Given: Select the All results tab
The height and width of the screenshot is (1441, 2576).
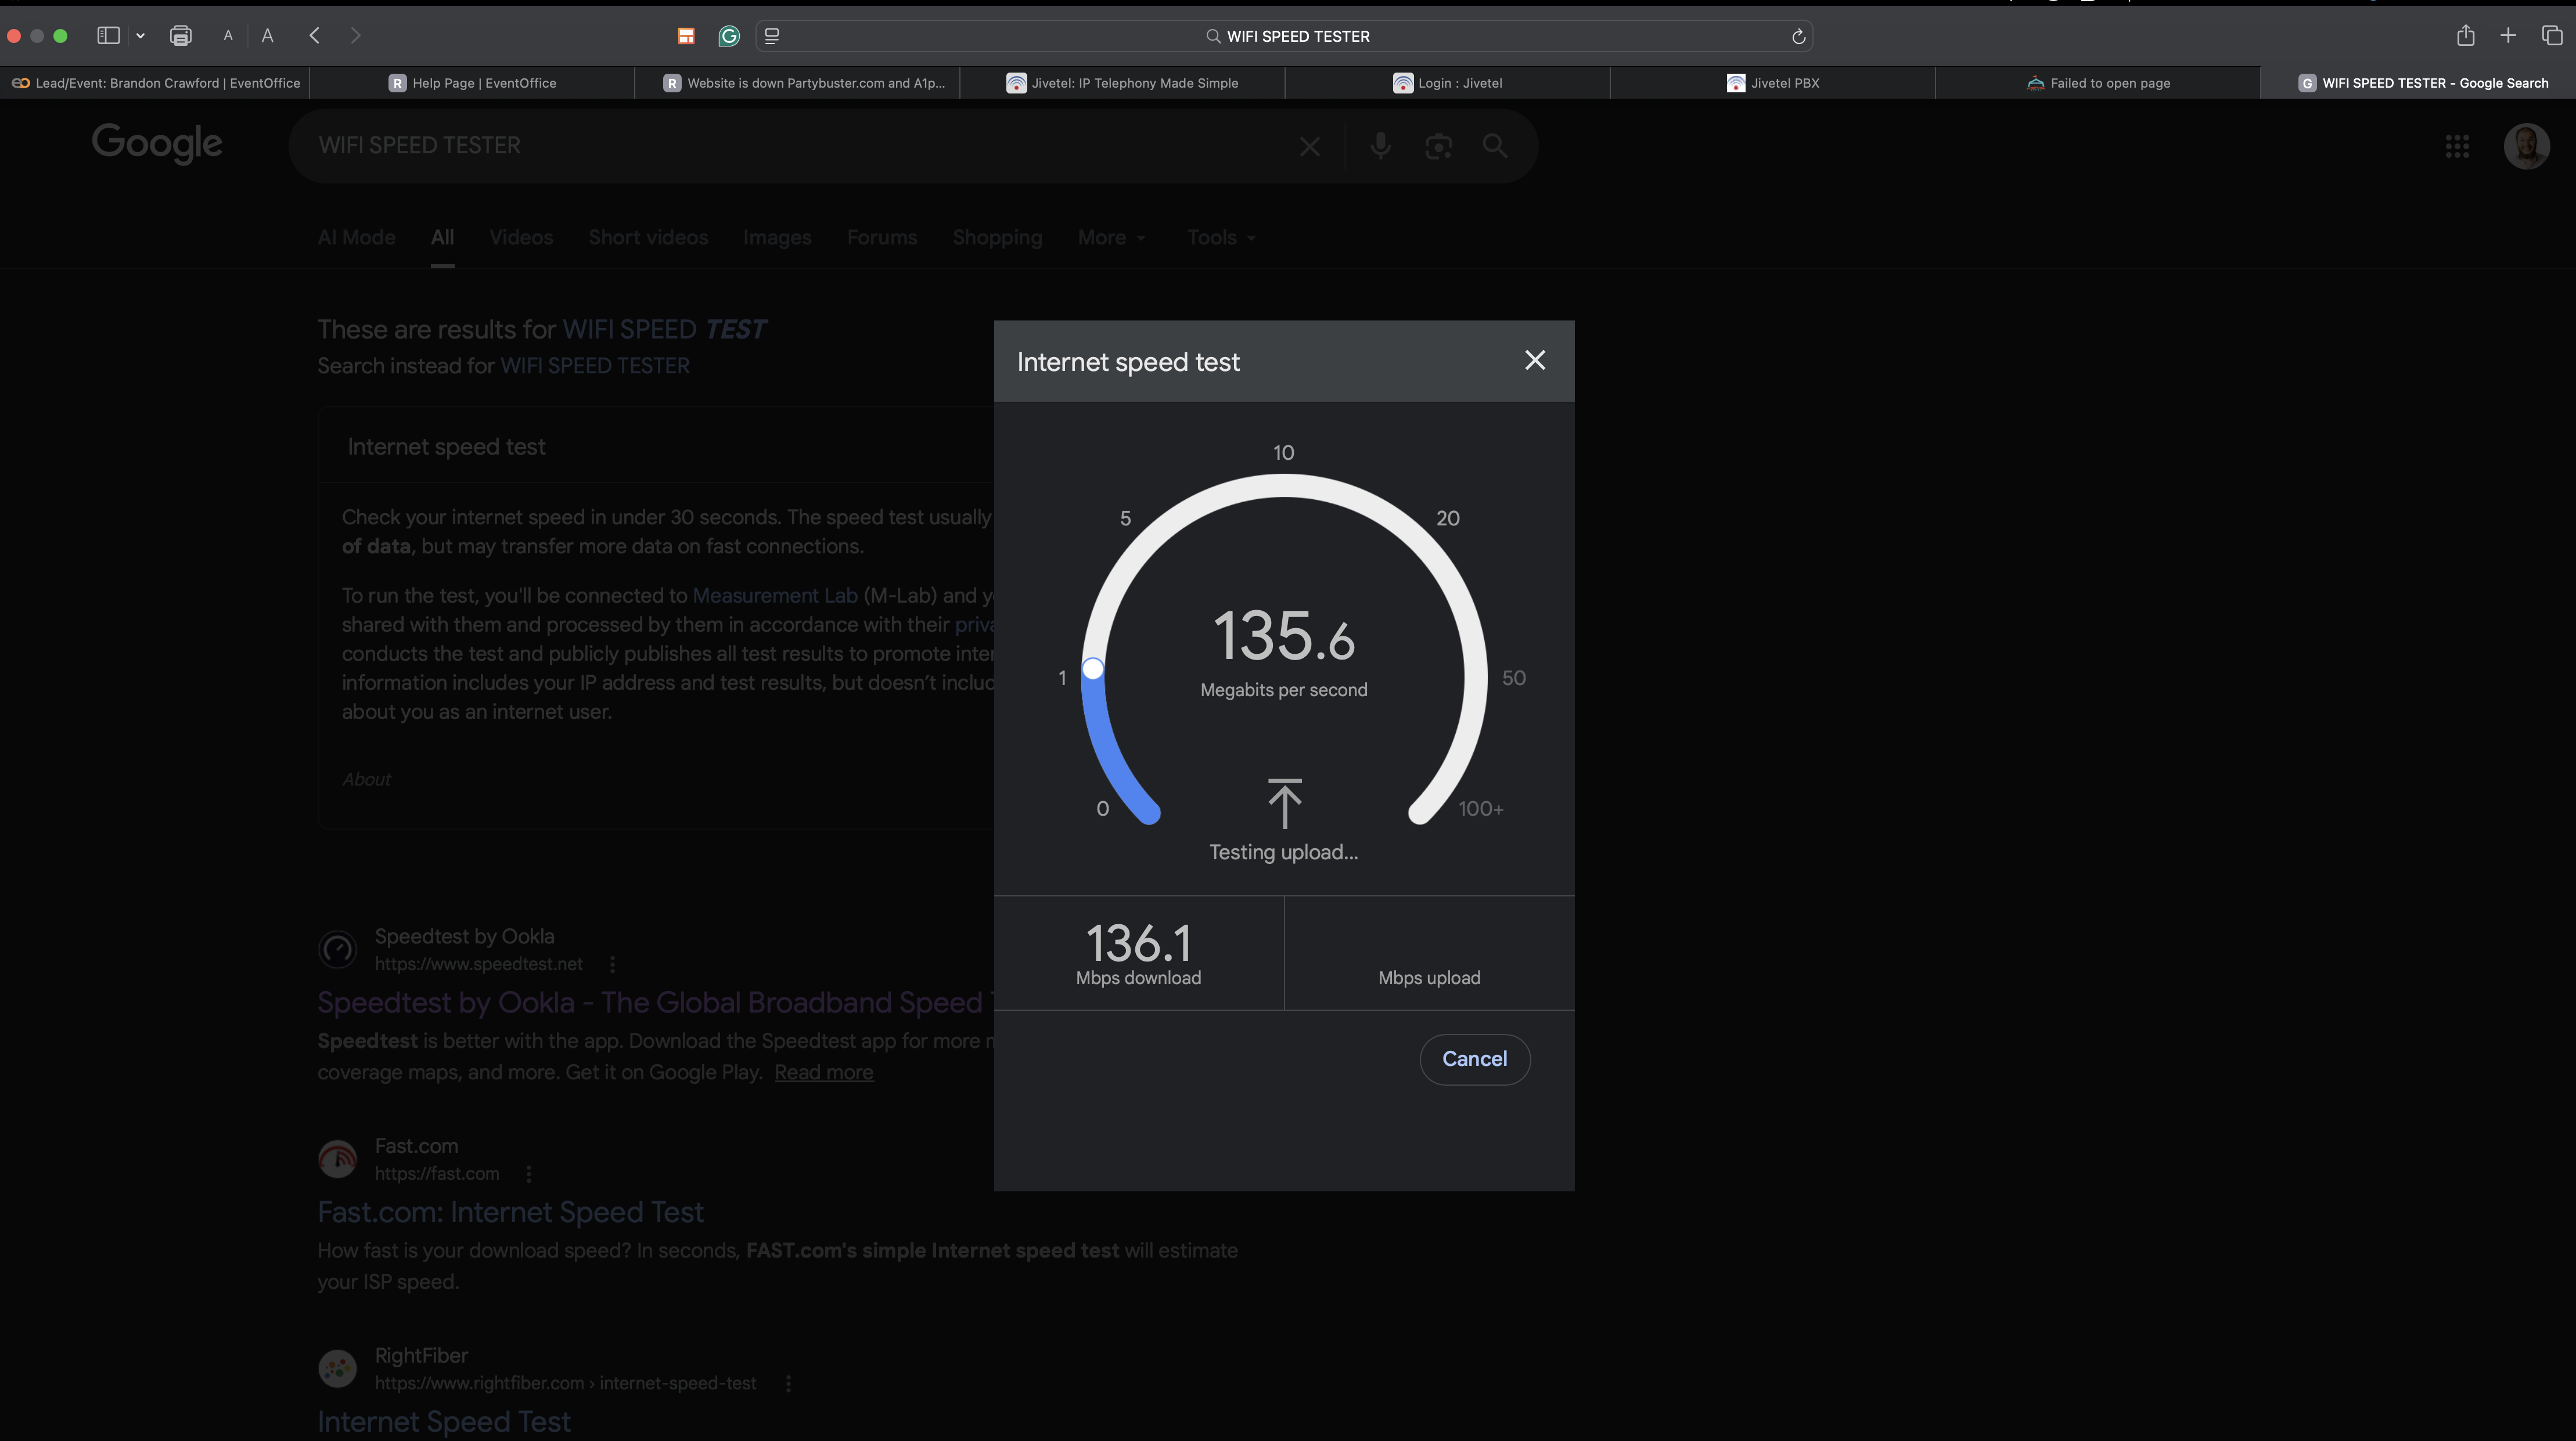Looking at the screenshot, I should click(442, 238).
